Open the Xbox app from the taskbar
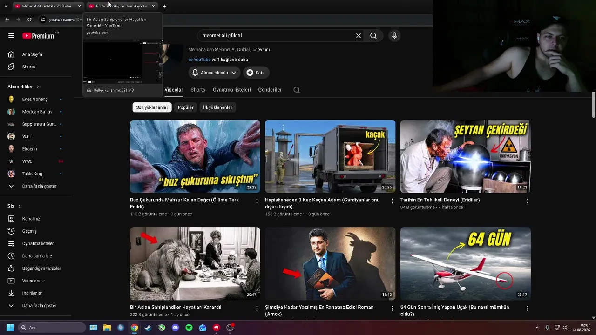The height and width of the screenshot is (335, 596). 162,328
